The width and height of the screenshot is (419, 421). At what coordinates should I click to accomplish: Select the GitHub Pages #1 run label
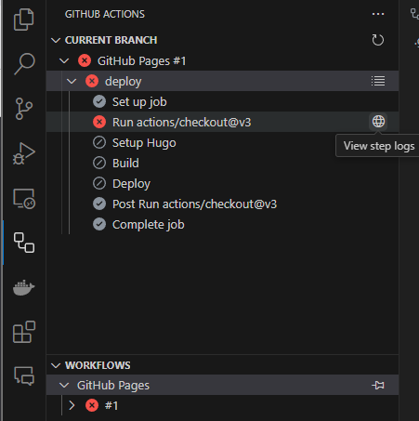(x=142, y=61)
